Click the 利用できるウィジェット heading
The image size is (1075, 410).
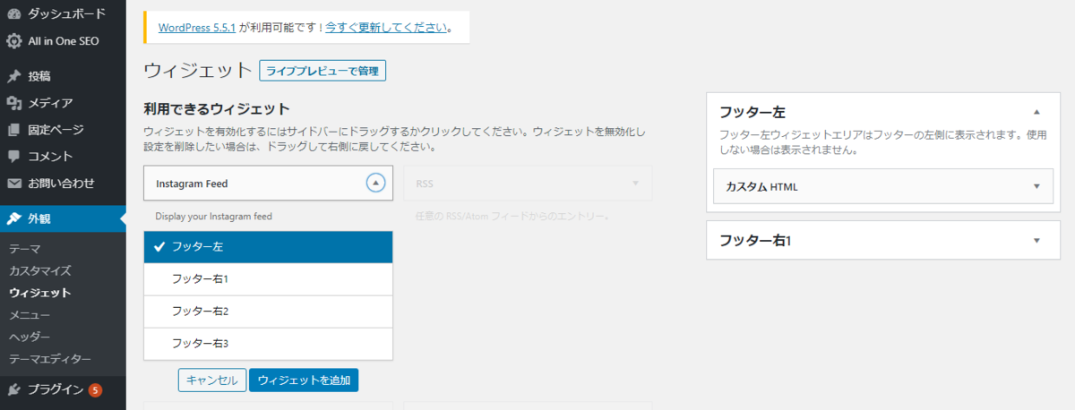coord(217,109)
